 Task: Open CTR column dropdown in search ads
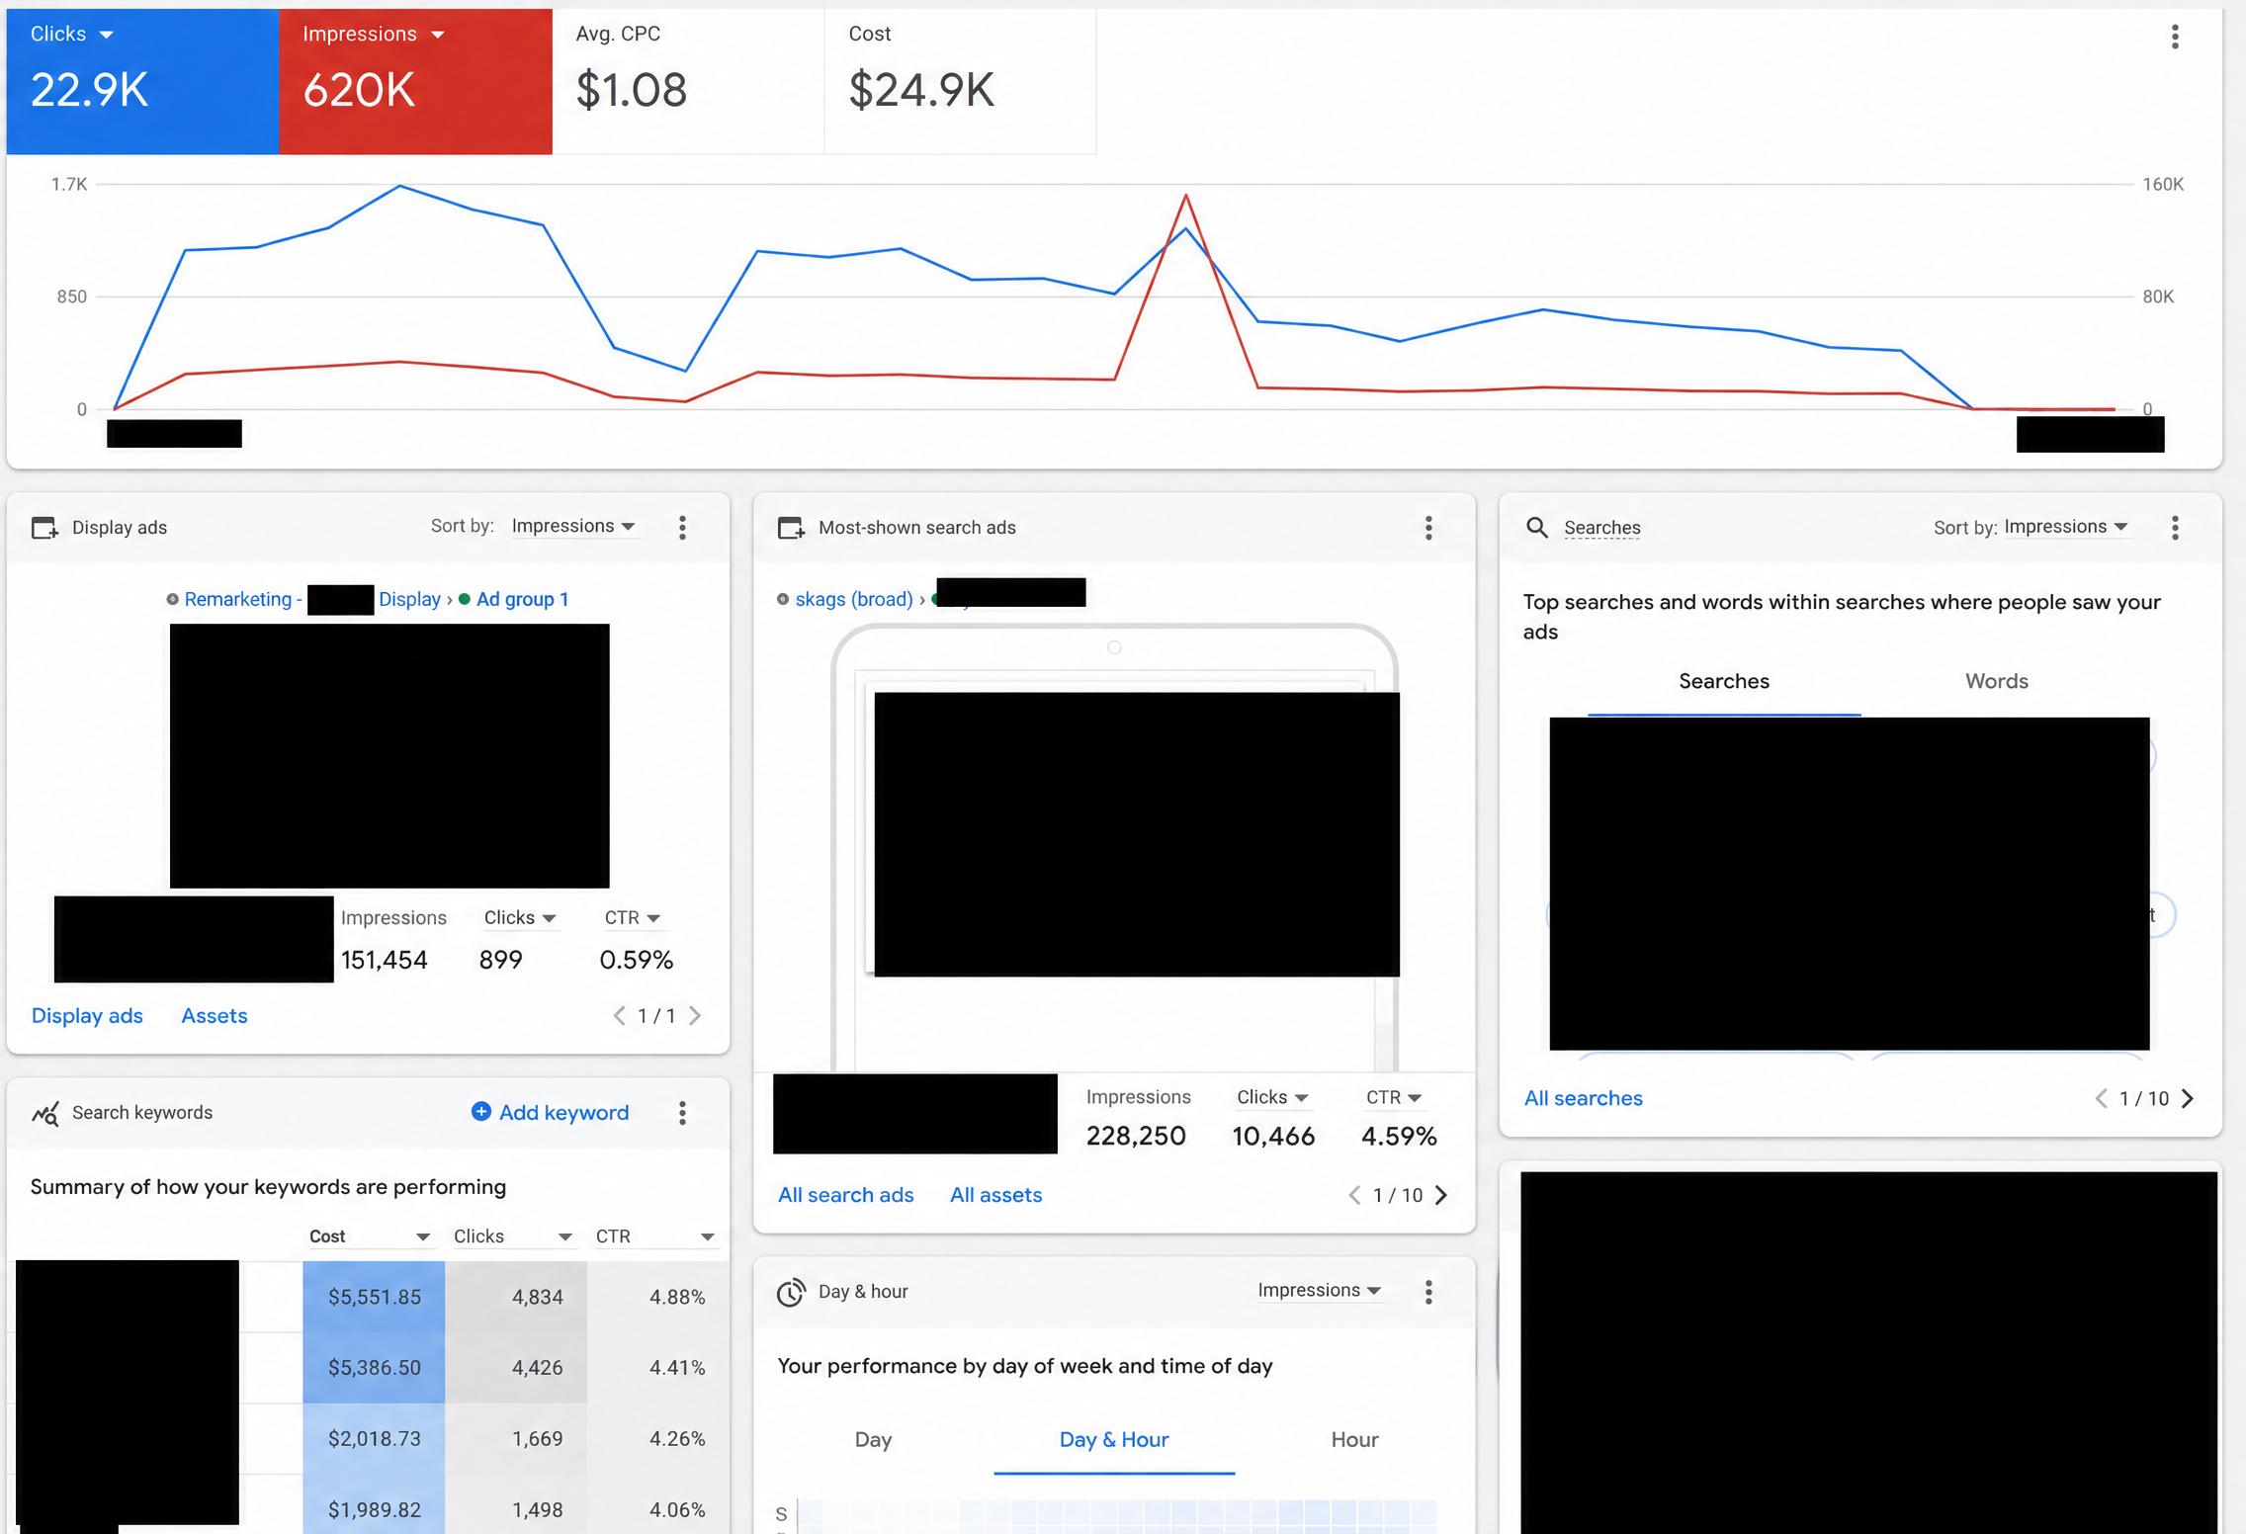coord(1394,1097)
